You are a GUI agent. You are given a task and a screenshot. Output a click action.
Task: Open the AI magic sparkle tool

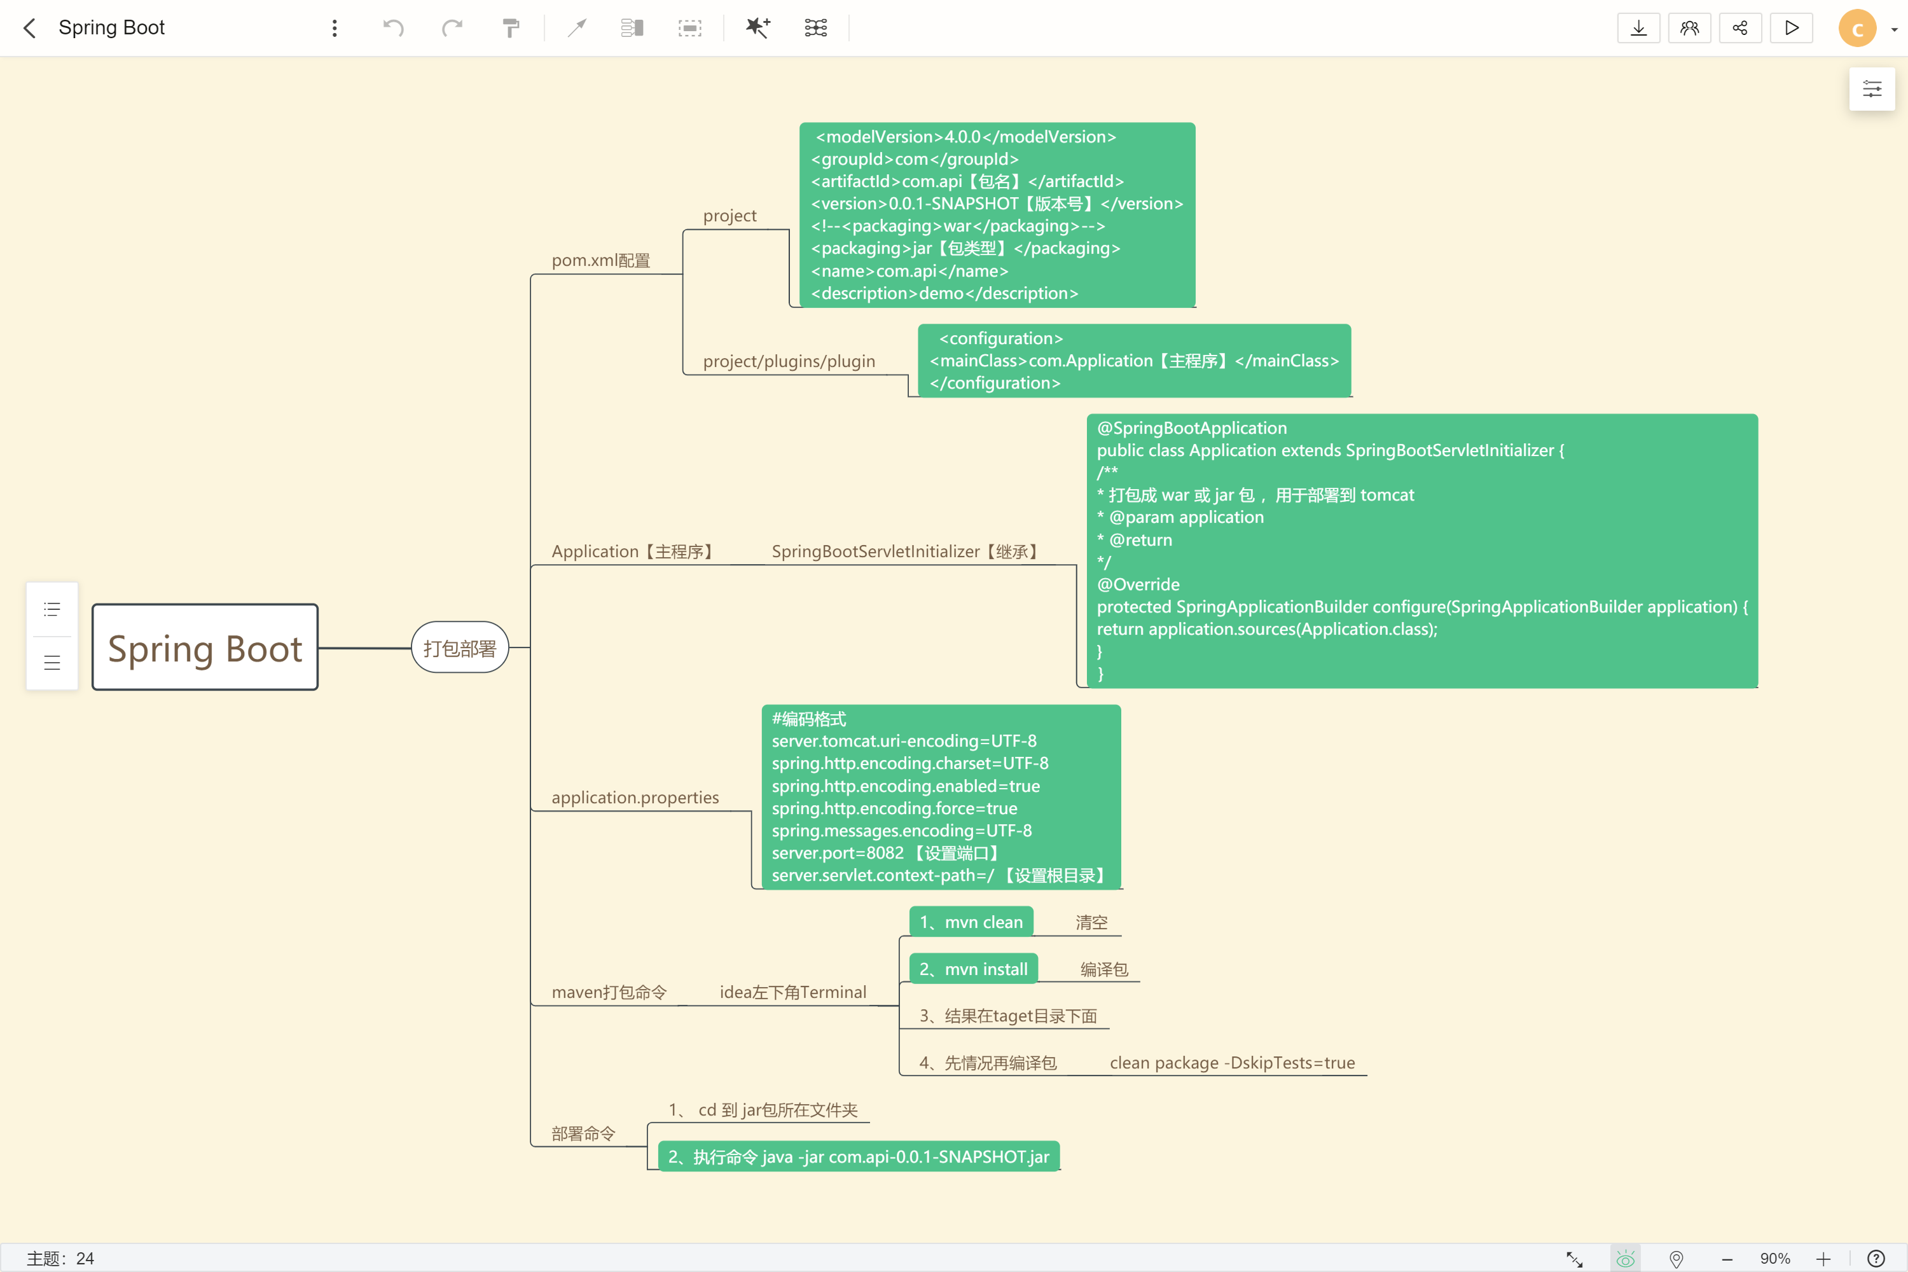click(757, 29)
